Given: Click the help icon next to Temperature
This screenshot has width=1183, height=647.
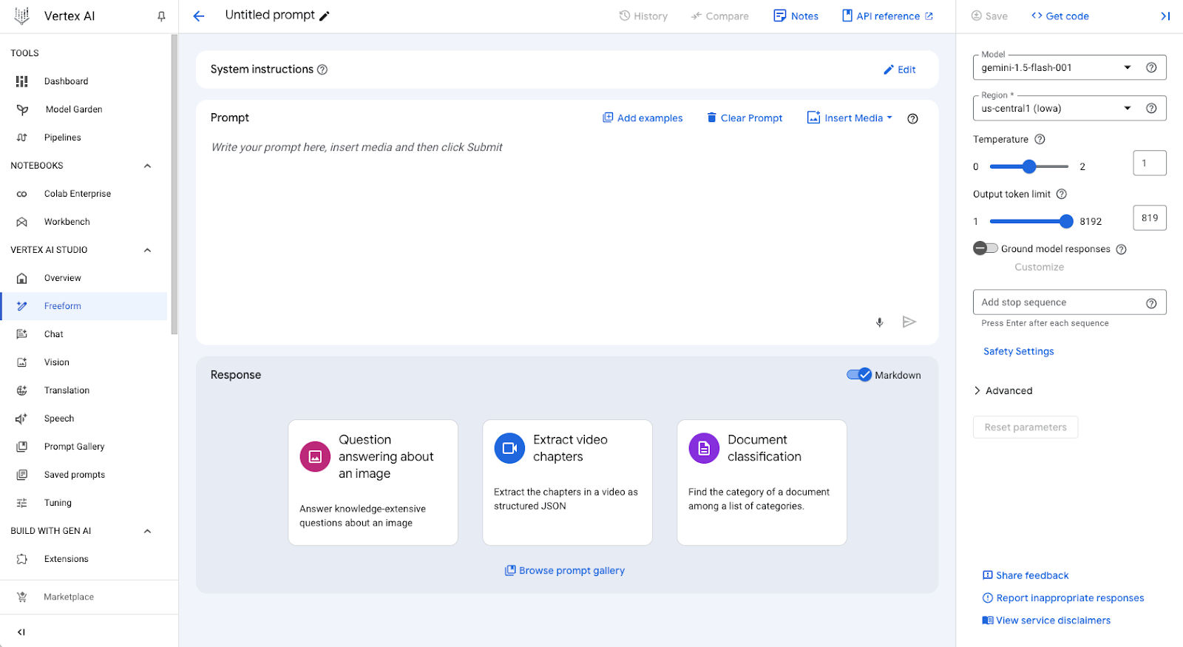Looking at the screenshot, I should click(1040, 139).
